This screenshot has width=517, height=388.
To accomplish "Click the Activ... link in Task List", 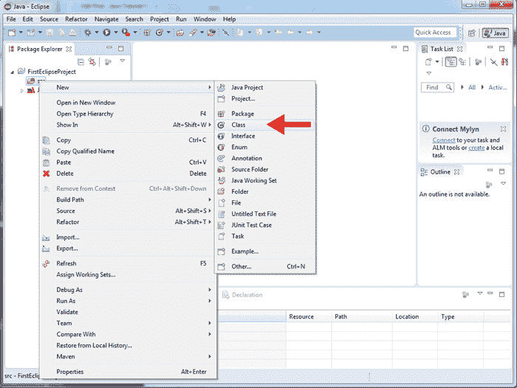I will (498, 87).
